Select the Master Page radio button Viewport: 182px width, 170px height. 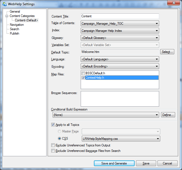coord(59,131)
